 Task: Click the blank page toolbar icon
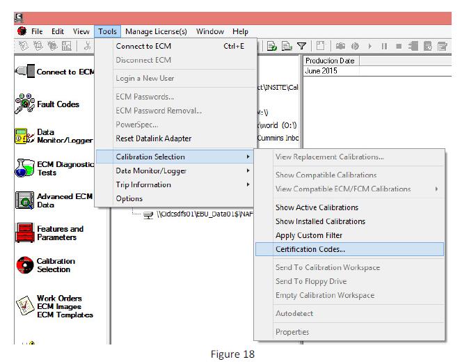[x=320, y=46]
